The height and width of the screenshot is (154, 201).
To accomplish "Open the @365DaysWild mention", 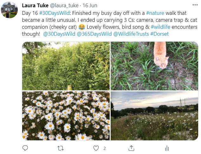I will pos(94,34).
